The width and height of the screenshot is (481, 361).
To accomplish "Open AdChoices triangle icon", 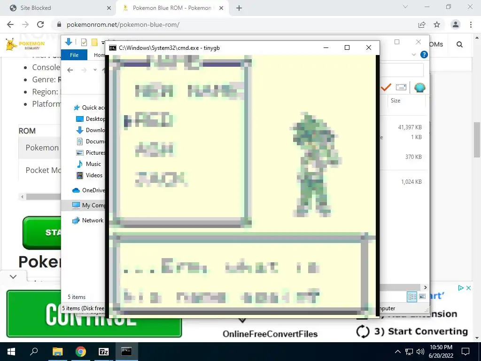I will (x=461, y=288).
